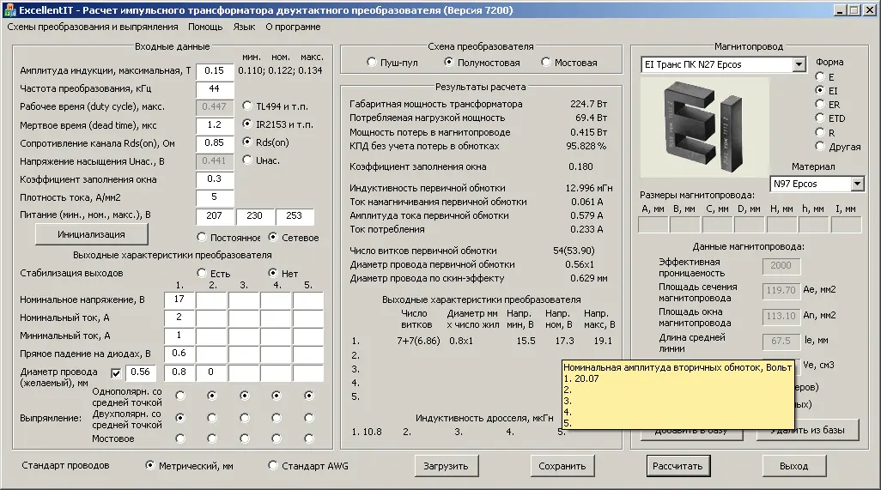Toggle the desired wire diameter checkbox
The width and height of the screenshot is (881, 490).
coord(117,372)
